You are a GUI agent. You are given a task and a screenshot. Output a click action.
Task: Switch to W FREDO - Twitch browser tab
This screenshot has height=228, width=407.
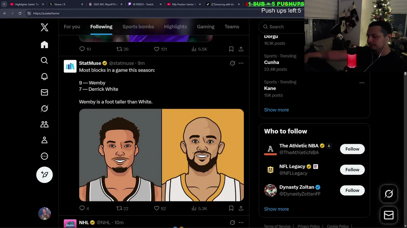click(x=144, y=4)
